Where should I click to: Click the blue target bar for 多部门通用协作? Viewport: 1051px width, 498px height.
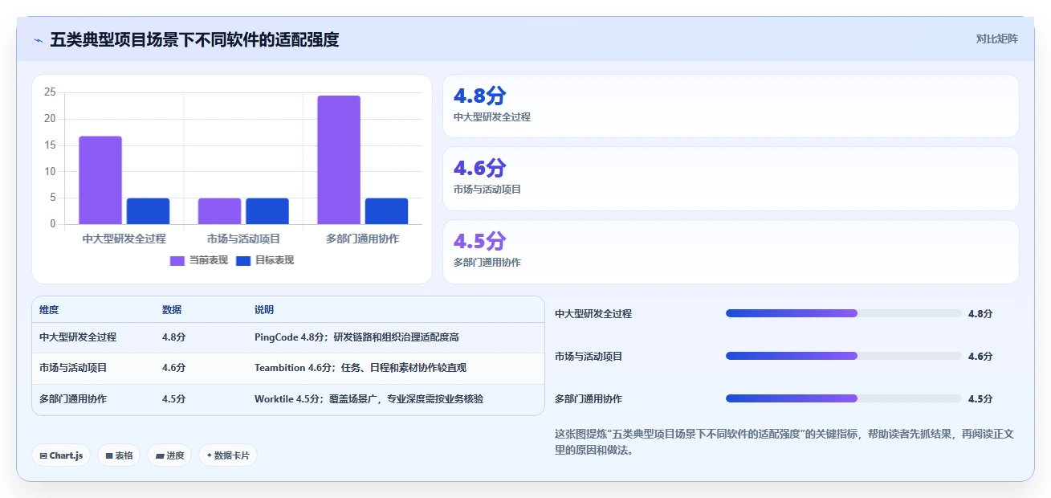tap(386, 211)
